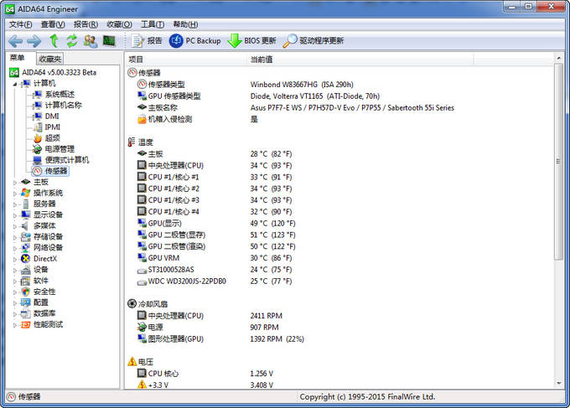Viewport: 570px width, 408px height.
Task: Click the 超频 flame icon
Action: pyautogui.click(x=38, y=138)
